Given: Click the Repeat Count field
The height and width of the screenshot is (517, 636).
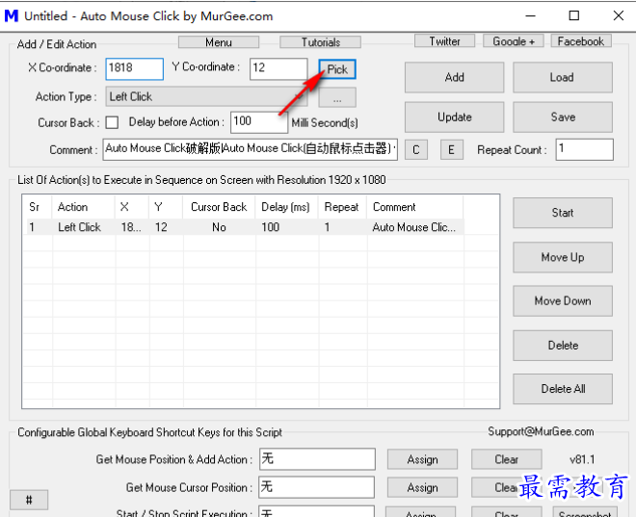Looking at the screenshot, I should (x=585, y=149).
